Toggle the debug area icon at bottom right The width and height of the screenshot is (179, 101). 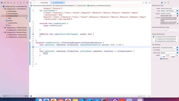click(x=149, y=96)
